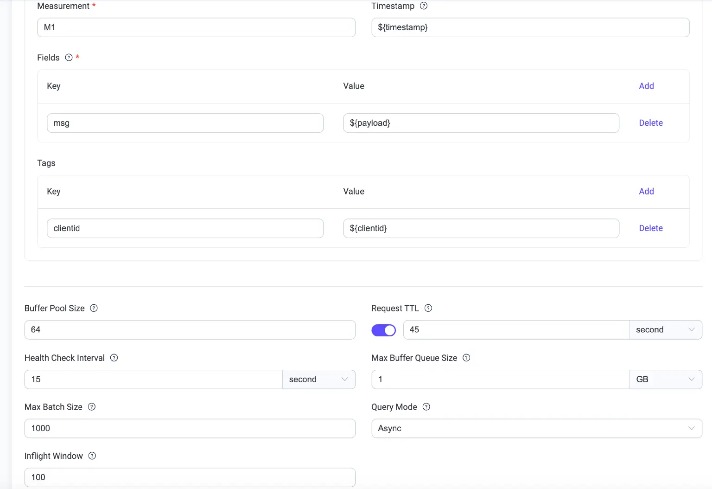
Task: Click Add in the Tags table
Action: tap(646, 191)
